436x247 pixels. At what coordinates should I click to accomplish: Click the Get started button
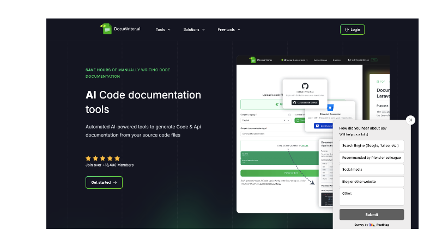[x=104, y=183]
